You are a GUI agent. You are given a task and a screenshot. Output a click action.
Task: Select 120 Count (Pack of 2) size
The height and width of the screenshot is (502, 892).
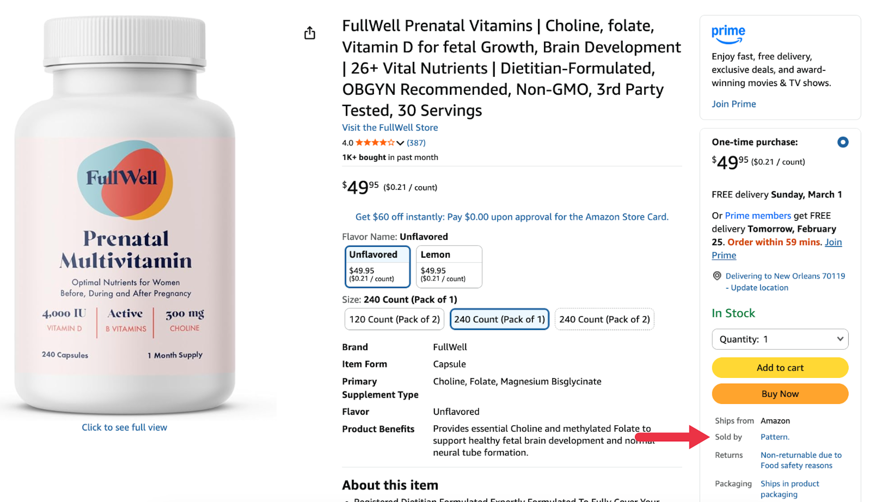pyautogui.click(x=394, y=319)
